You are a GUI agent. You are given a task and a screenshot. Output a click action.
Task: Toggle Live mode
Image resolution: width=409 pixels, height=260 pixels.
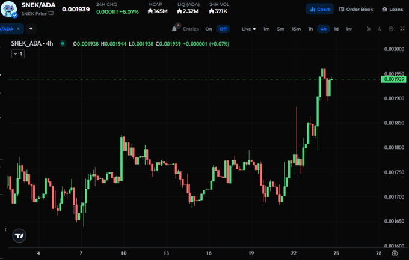coord(248,29)
